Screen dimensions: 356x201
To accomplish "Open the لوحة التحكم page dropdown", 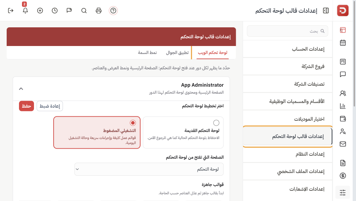I will click(x=149, y=169).
